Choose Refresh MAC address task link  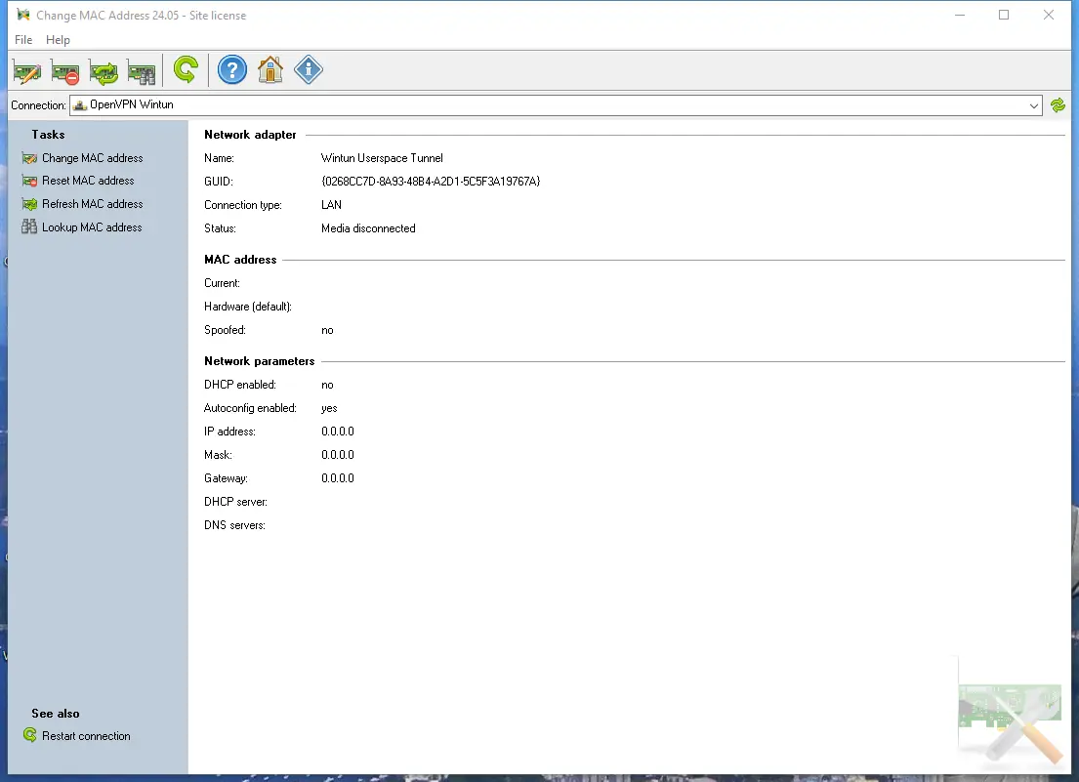(x=92, y=204)
